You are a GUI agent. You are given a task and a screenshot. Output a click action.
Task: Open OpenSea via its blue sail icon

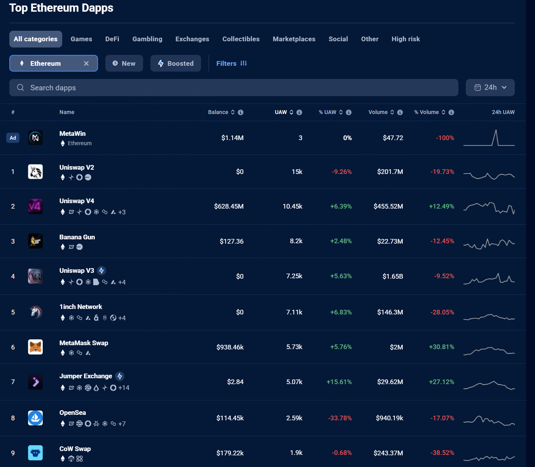click(35, 418)
